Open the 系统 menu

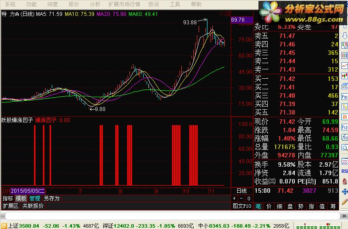10,4
